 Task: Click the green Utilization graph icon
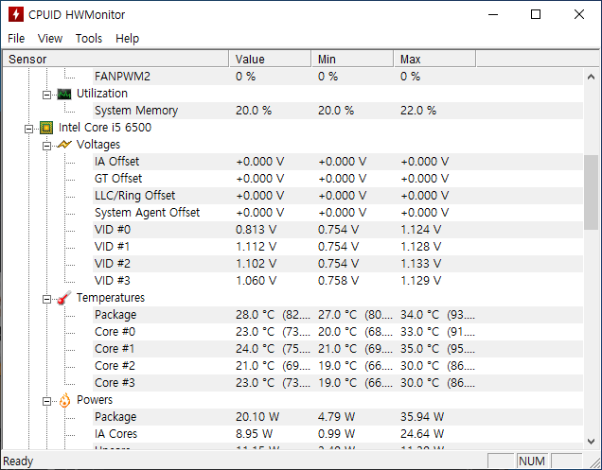pos(64,94)
